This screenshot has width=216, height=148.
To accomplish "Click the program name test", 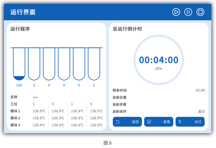I will [35, 97].
